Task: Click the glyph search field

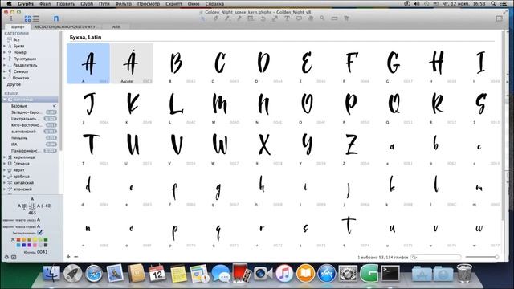Action: point(436,257)
